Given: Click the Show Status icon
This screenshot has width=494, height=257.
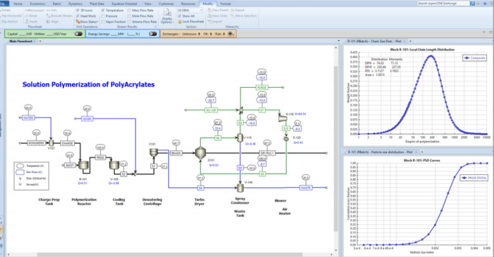Looking at the screenshot, I should [78, 22].
